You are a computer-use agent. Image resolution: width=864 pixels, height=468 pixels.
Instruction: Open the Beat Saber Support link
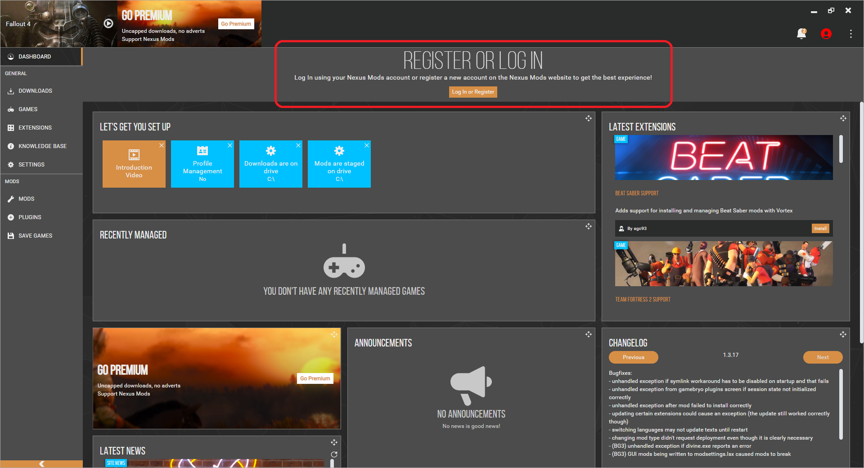[637, 193]
